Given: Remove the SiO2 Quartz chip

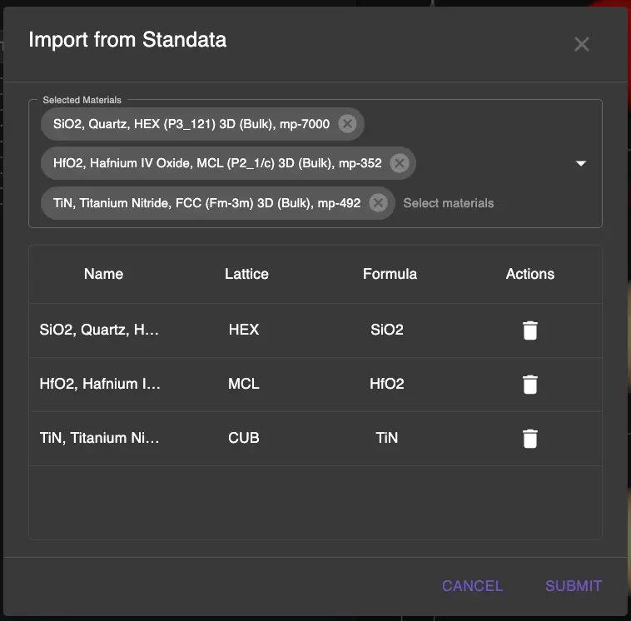Looking at the screenshot, I should point(347,124).
